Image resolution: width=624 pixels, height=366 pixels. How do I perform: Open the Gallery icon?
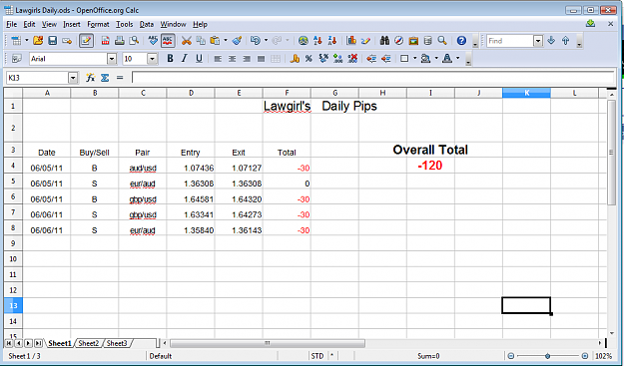click(x=413, y=41)
